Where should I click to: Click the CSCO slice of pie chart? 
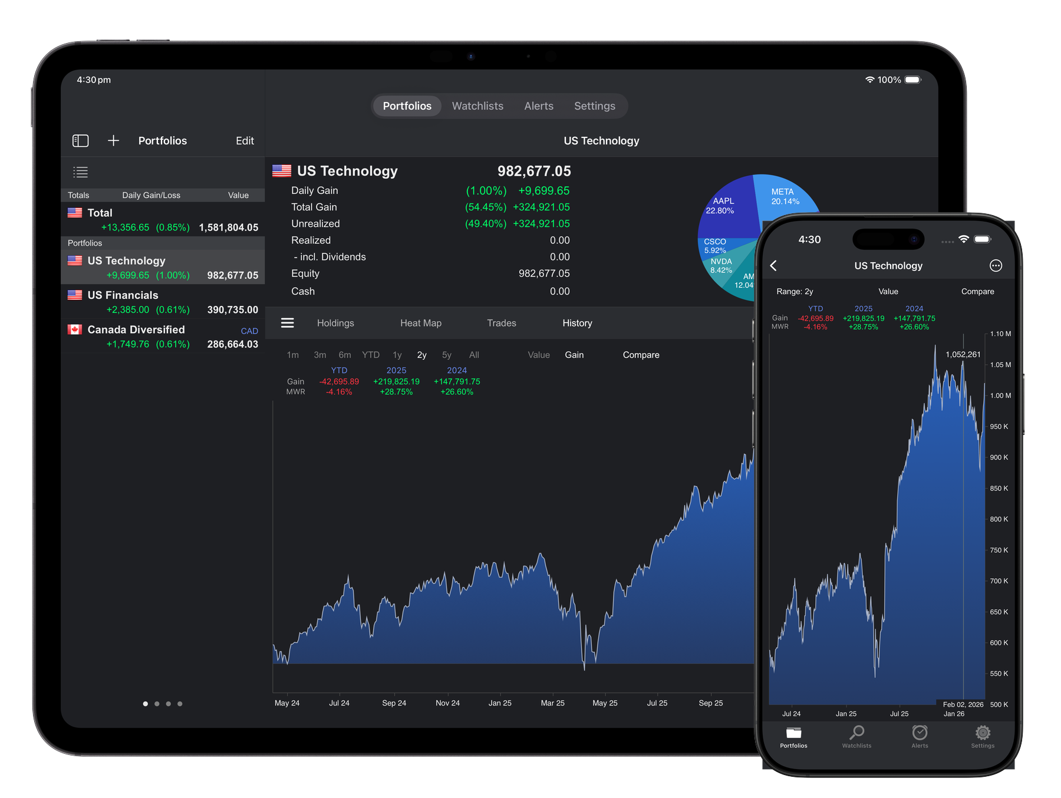pyautogui.click(x=715, y=246)
